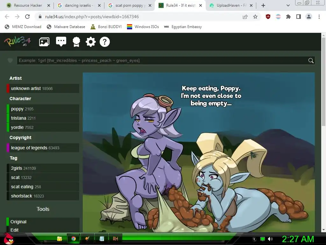Reload the current page
Viewport: 326px width, 245px height.
[27, 17]
